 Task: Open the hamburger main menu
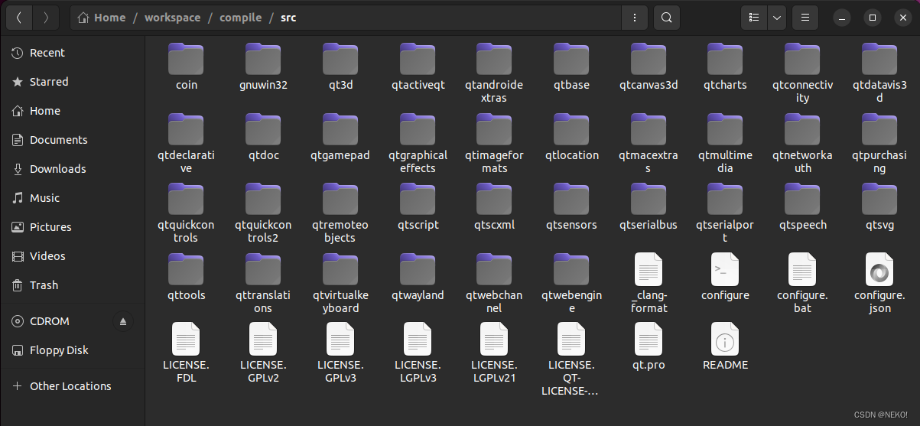click(x=805, y=17)
